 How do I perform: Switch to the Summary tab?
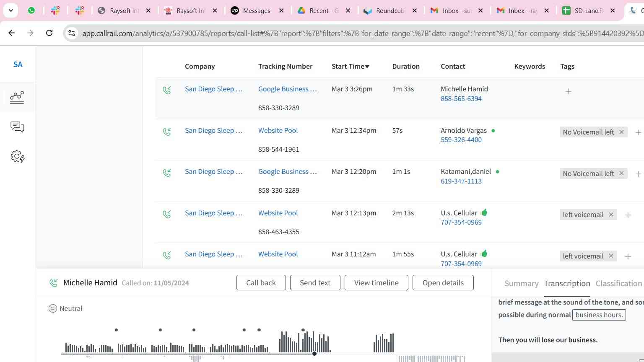[521, 284]
